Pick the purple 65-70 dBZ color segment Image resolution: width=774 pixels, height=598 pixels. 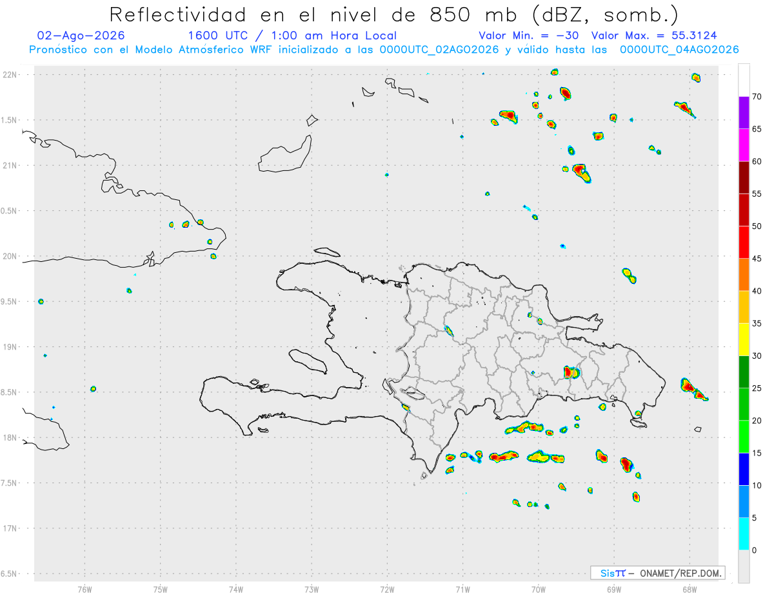(x=744, y=113)
